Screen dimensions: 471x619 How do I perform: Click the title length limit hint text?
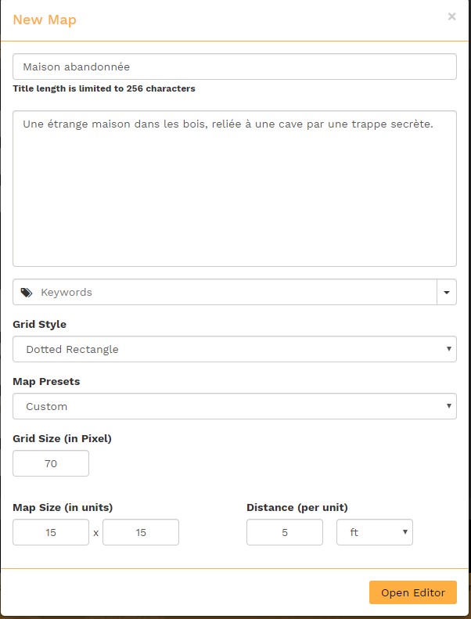(104, 88)
